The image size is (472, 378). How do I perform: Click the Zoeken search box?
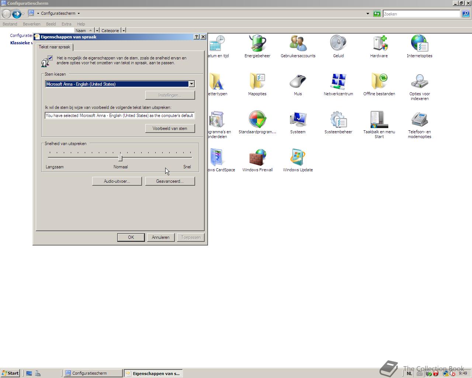point(421,14)
